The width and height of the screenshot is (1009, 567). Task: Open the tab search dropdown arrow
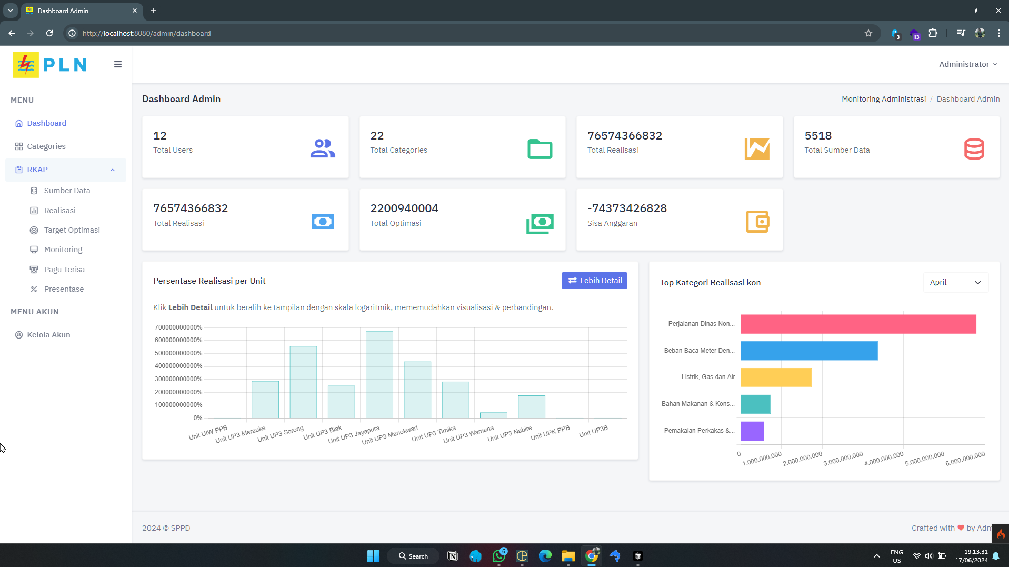(10, 11)
